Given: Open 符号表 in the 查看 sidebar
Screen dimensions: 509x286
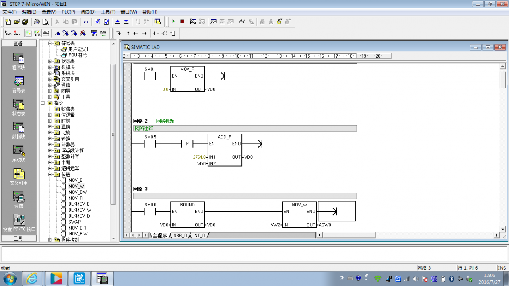Looking at the screenshot, I should pyautogui.click(x=19, y=84).
